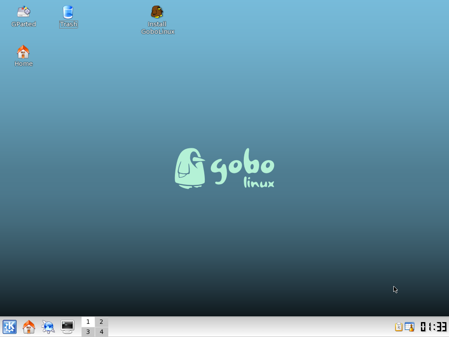Launch the Konqueror web browser from the panel

point(48,326)
